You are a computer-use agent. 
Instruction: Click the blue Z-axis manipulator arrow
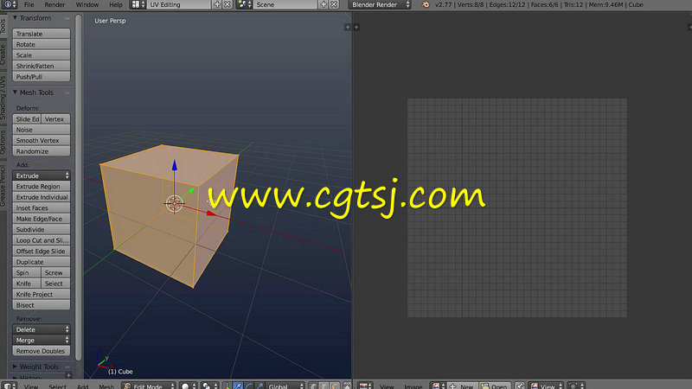[x=175, y=165]
